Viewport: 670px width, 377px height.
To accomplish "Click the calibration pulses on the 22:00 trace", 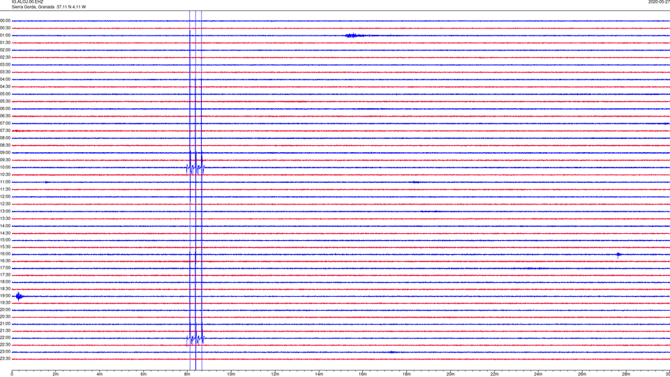I will 195,339.
